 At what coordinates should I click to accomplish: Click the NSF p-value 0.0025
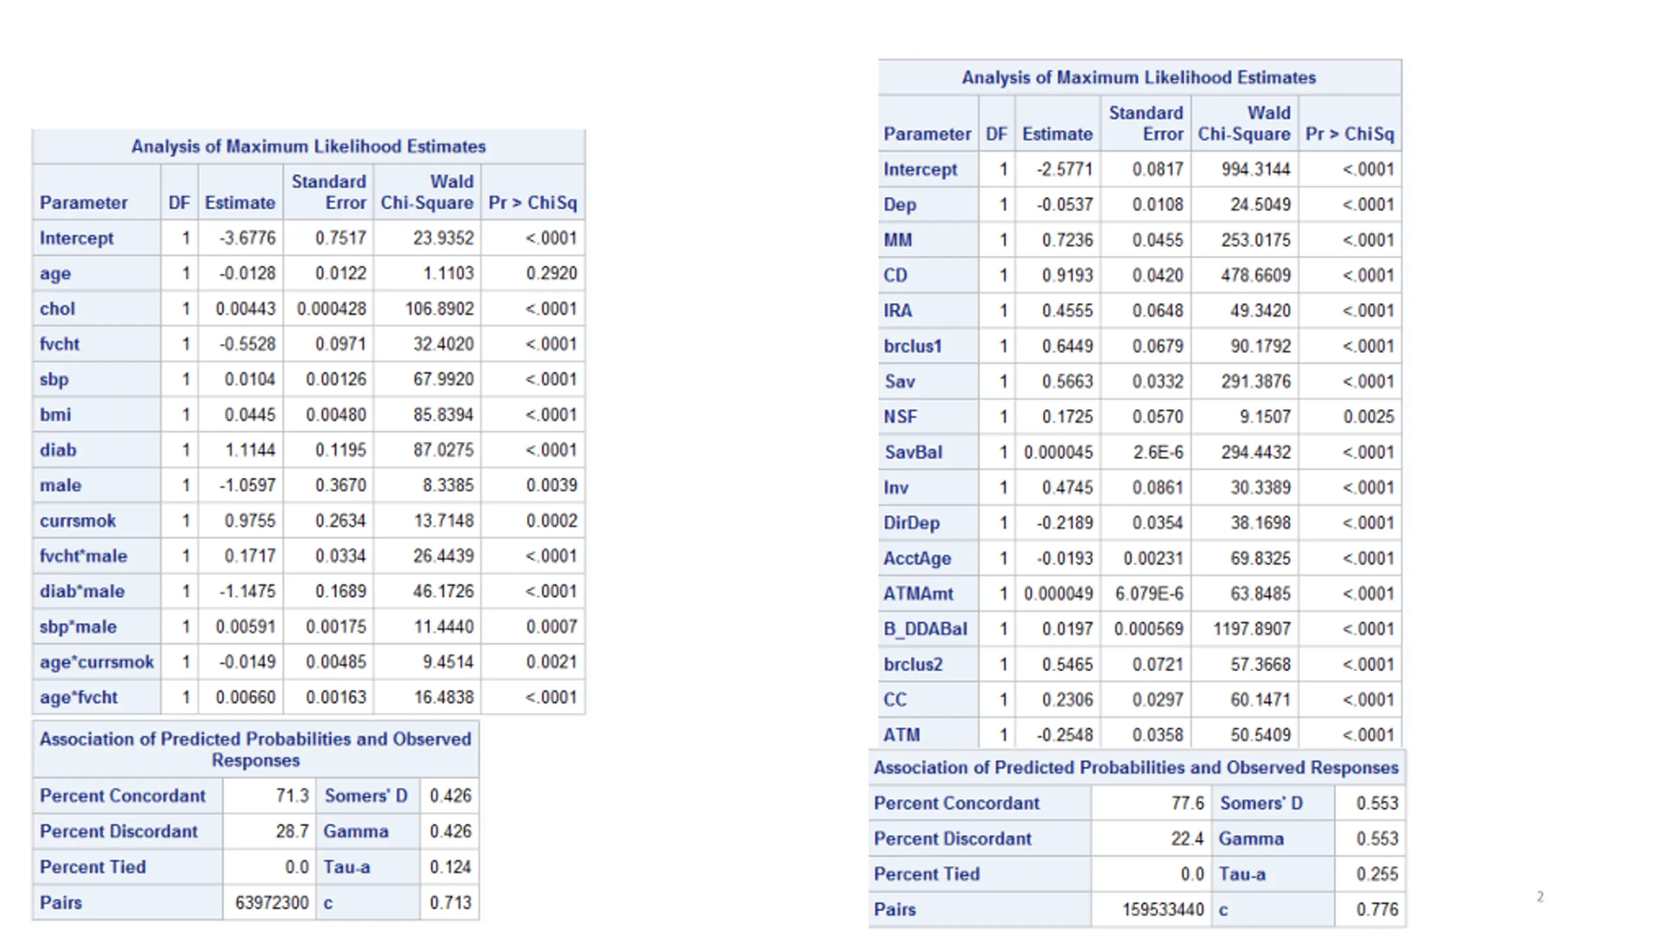point(1368,416)
